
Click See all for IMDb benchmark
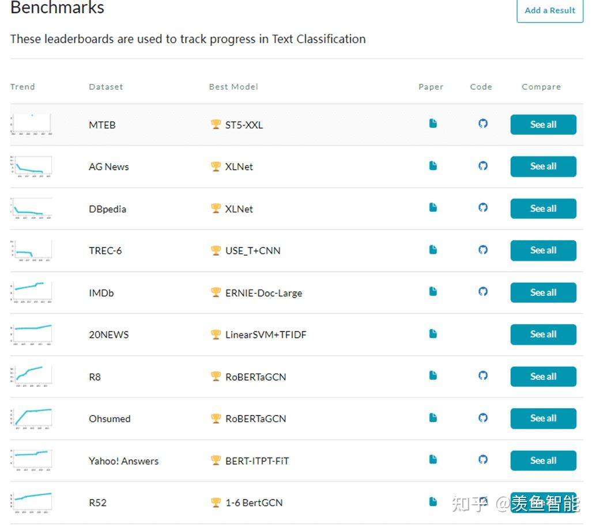point(543,292)
